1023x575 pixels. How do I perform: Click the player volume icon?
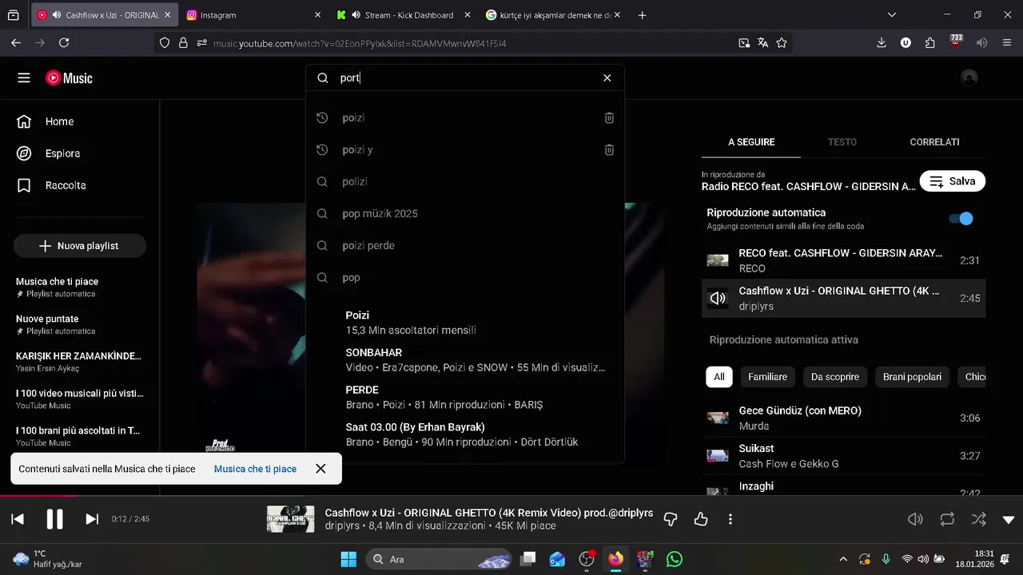915,519
